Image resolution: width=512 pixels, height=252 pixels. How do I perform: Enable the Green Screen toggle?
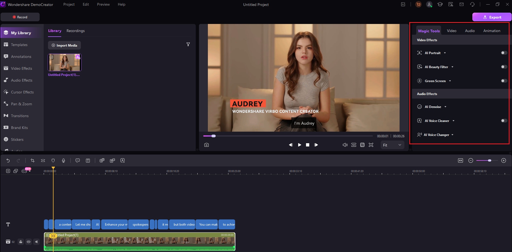[504, 81]
